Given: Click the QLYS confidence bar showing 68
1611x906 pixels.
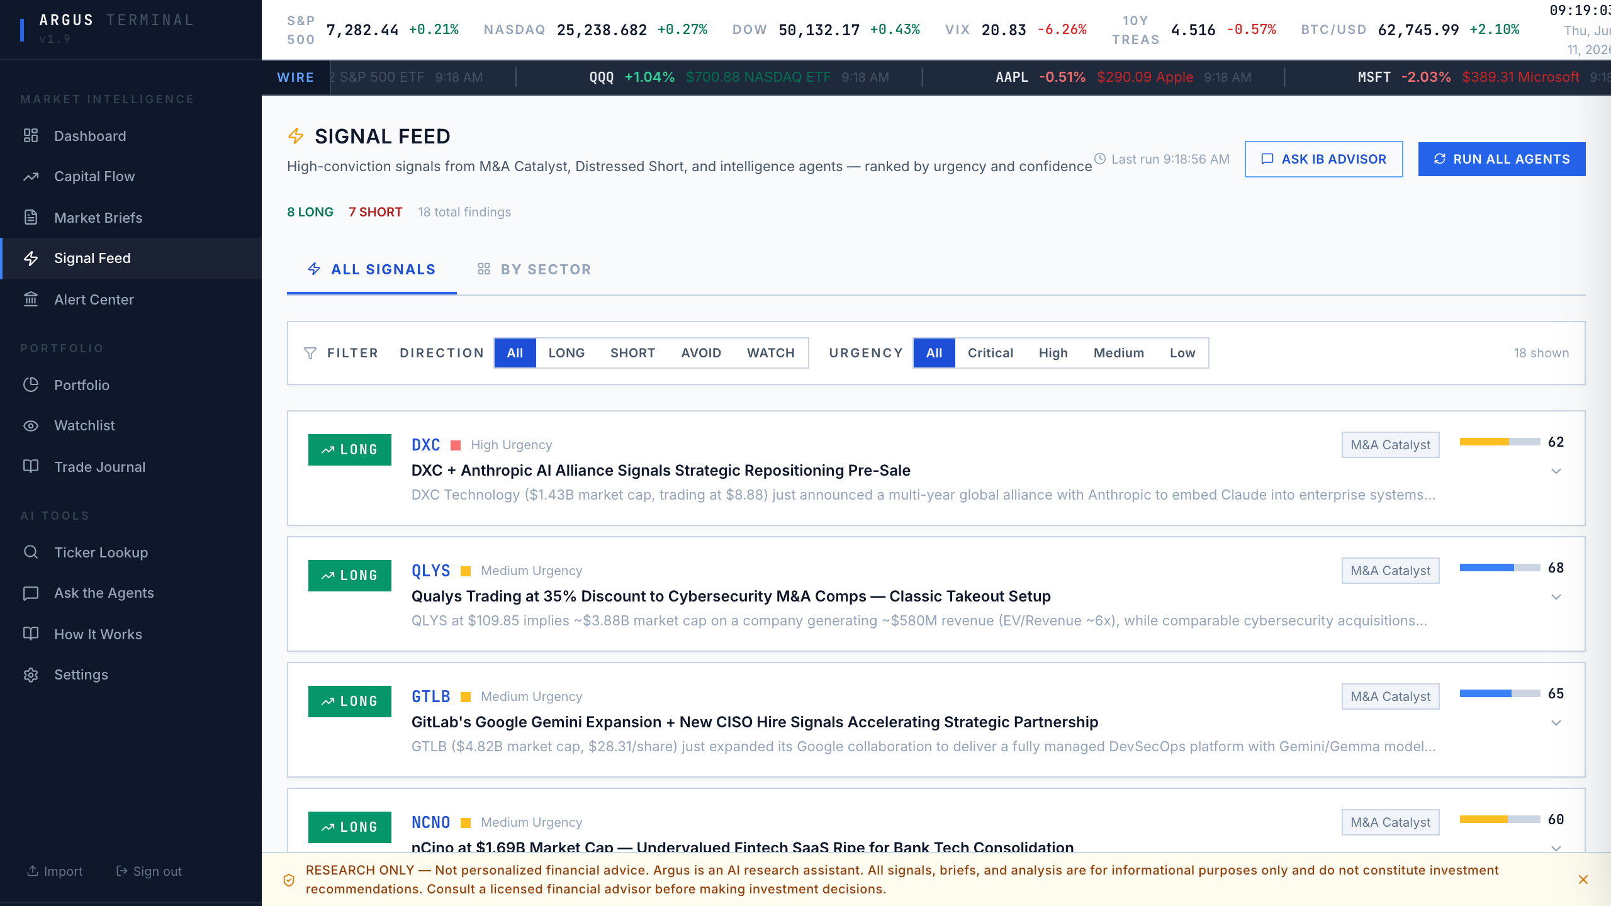Looking at the screenshot, I should tap(1500, 568).
